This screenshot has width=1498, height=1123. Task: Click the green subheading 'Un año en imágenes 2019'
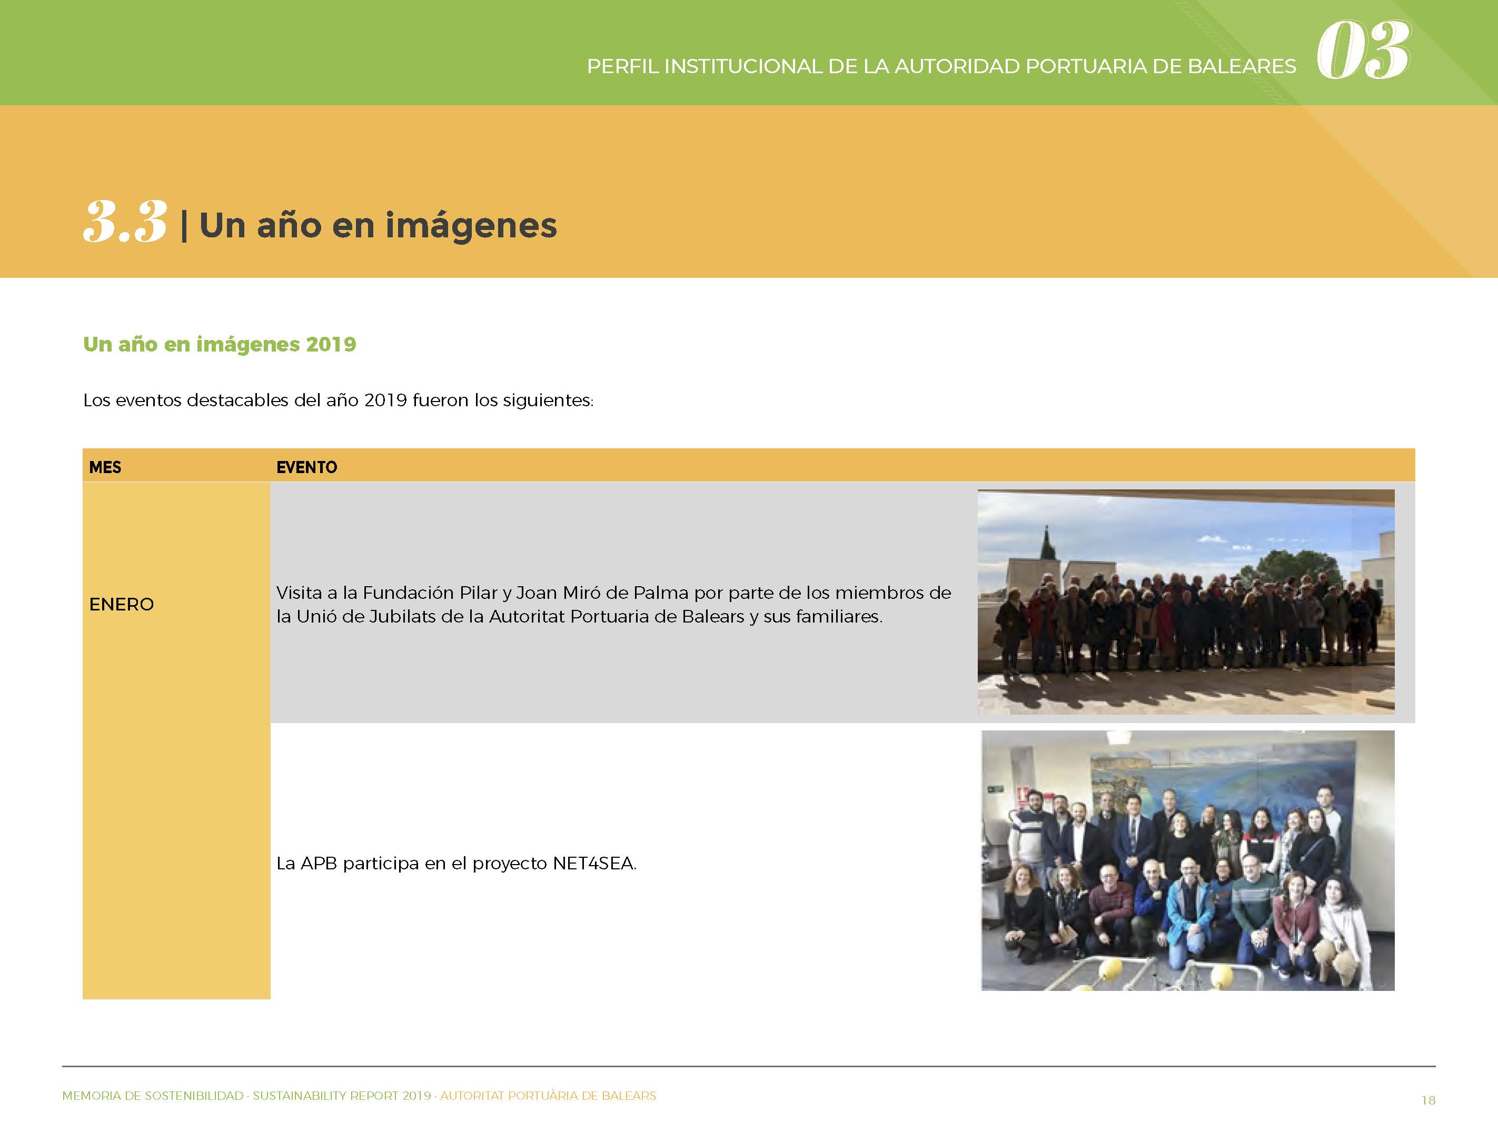click(x=220, y=344)
